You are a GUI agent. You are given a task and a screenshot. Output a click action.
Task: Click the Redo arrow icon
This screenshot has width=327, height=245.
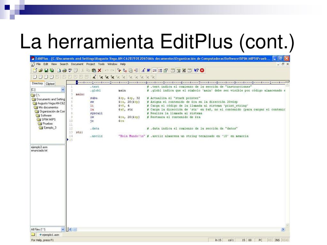pos(112,71)
